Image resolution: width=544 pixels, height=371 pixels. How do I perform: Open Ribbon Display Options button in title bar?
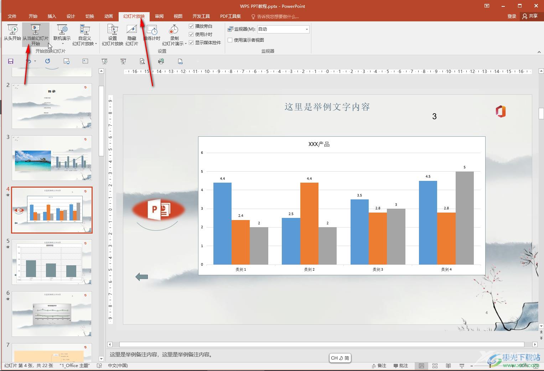pos(487,6)
